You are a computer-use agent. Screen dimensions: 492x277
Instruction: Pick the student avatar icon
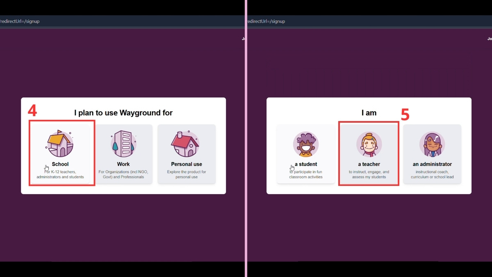pos(306,144)
